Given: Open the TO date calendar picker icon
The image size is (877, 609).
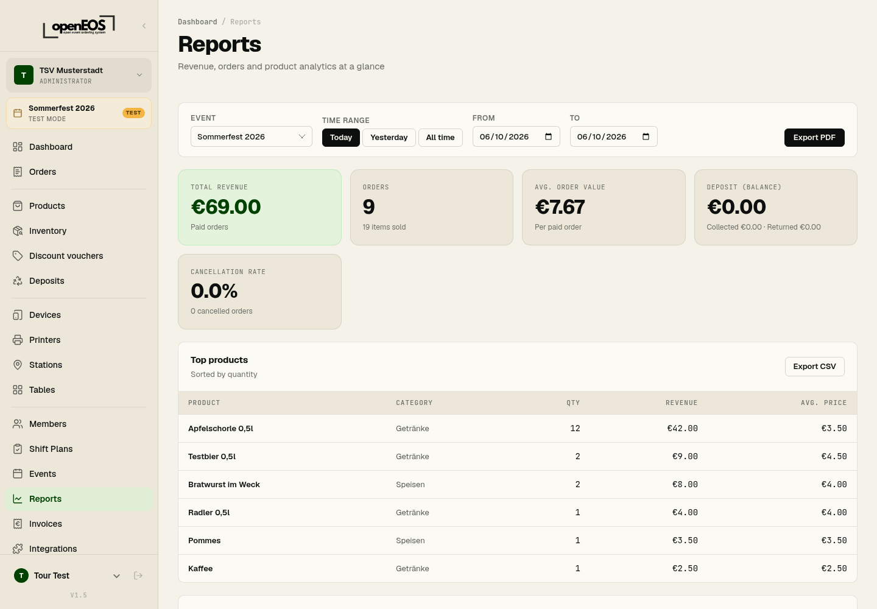Looking at the screenshot, I should (x=646, y=136).
